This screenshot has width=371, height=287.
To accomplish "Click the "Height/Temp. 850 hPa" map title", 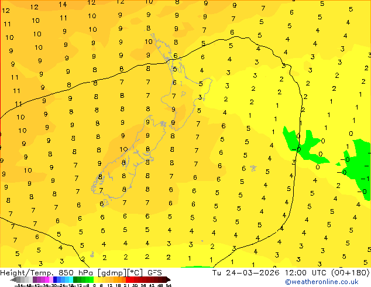I will (47, 272).
